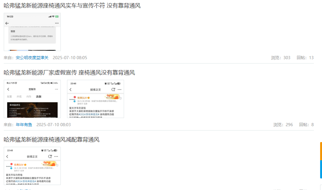
Task: Click back chevron in 定制车 thumbnail
Action: point(8,89)
